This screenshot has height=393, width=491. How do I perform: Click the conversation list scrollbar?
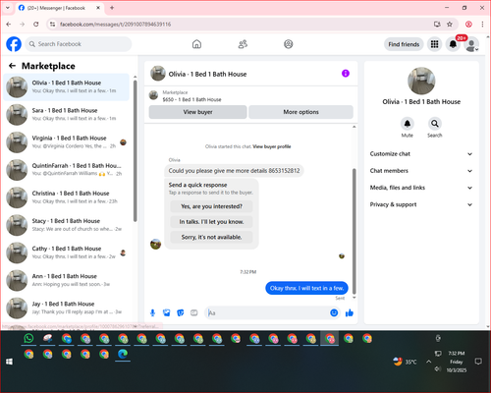tap(135, 150)
